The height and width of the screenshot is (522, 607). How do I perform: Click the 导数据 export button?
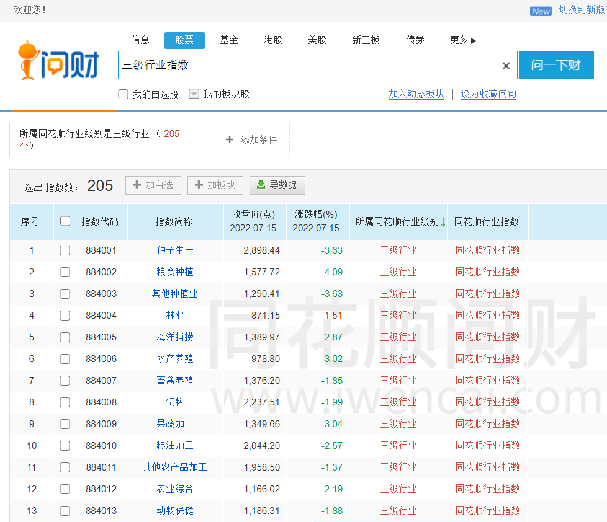(x=277, y=185)
